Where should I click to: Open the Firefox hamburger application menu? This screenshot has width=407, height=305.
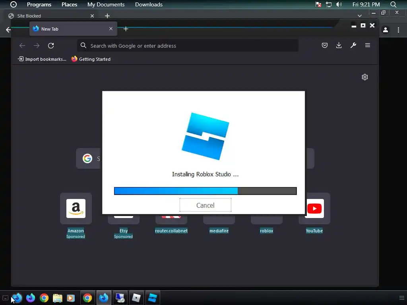coord(368,45)
